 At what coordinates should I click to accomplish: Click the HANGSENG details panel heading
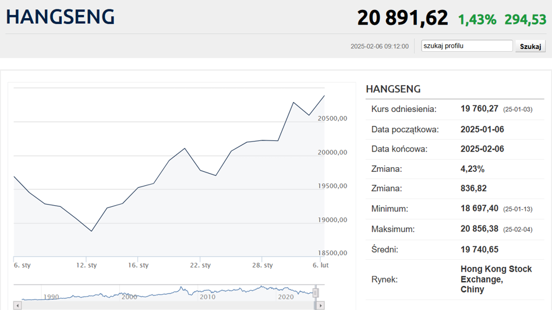pyautogui.click(x=393, y=89)
